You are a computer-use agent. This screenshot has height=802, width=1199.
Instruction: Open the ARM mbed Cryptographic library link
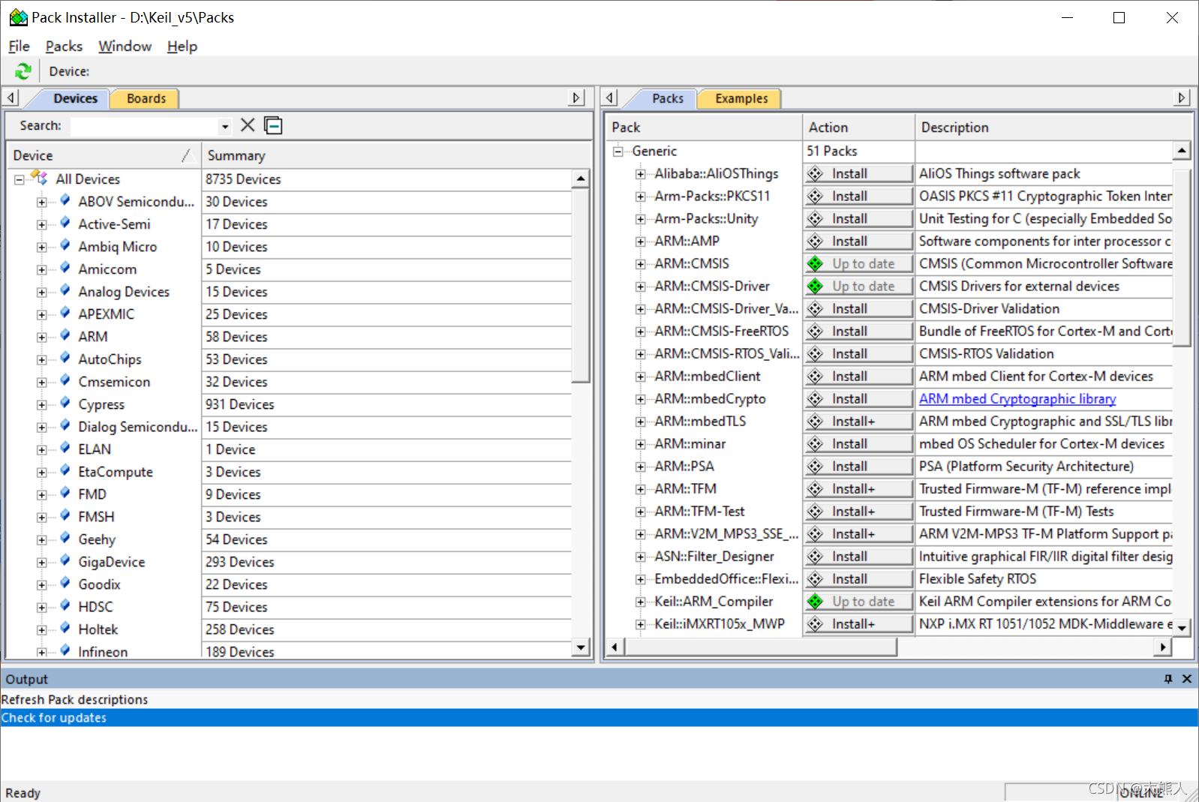tap(1017, 398)
